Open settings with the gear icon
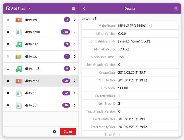Screen dimensions: 184x140 [55, 132]
